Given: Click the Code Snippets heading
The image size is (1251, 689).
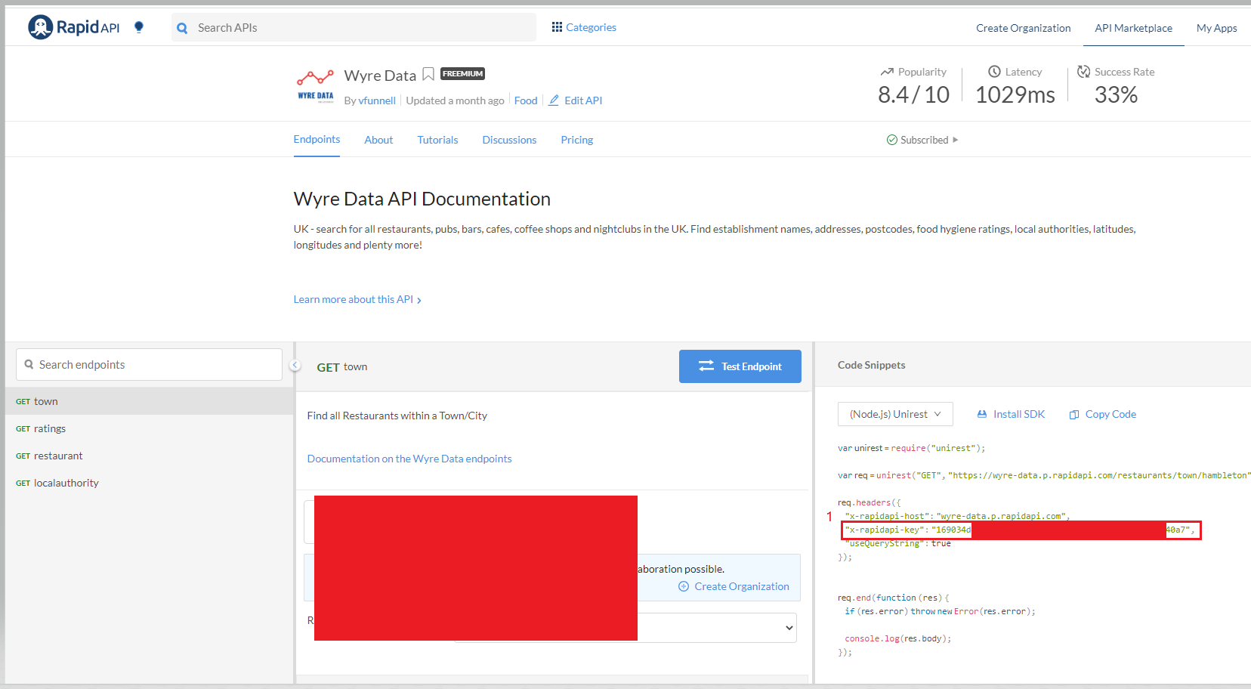Looking at the screenshot, I should click(x=871, y=365).
